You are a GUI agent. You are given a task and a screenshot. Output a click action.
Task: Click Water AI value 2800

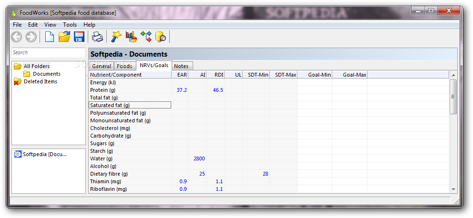199,159
